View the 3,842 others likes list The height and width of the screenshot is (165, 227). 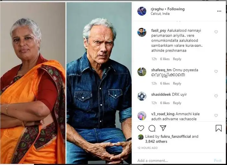click(x=156, y=141)
